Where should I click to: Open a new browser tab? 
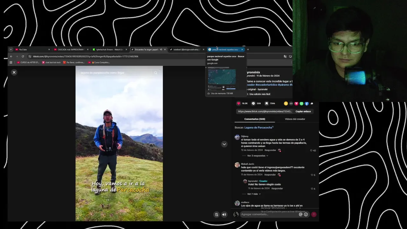point(248,50)
